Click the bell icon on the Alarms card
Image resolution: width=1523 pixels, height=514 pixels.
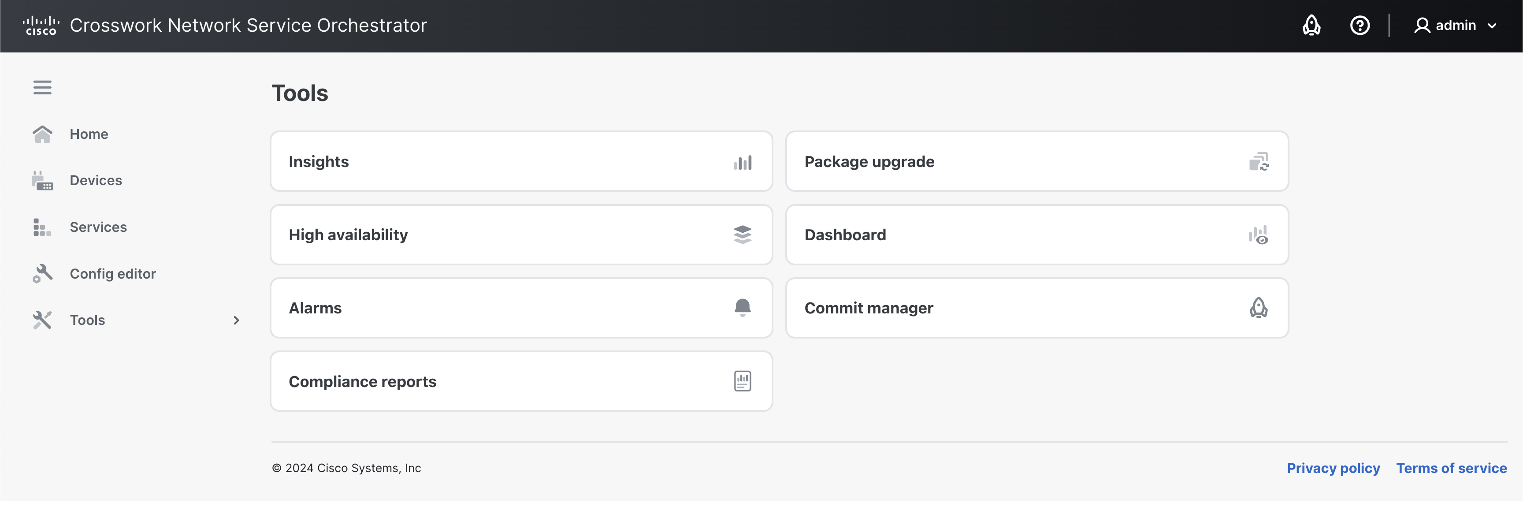(x=743, y=308)
